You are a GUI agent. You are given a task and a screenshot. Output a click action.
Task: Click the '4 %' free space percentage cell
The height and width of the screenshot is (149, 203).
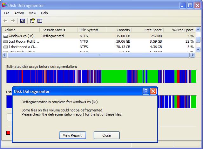(x=191, y=36)
